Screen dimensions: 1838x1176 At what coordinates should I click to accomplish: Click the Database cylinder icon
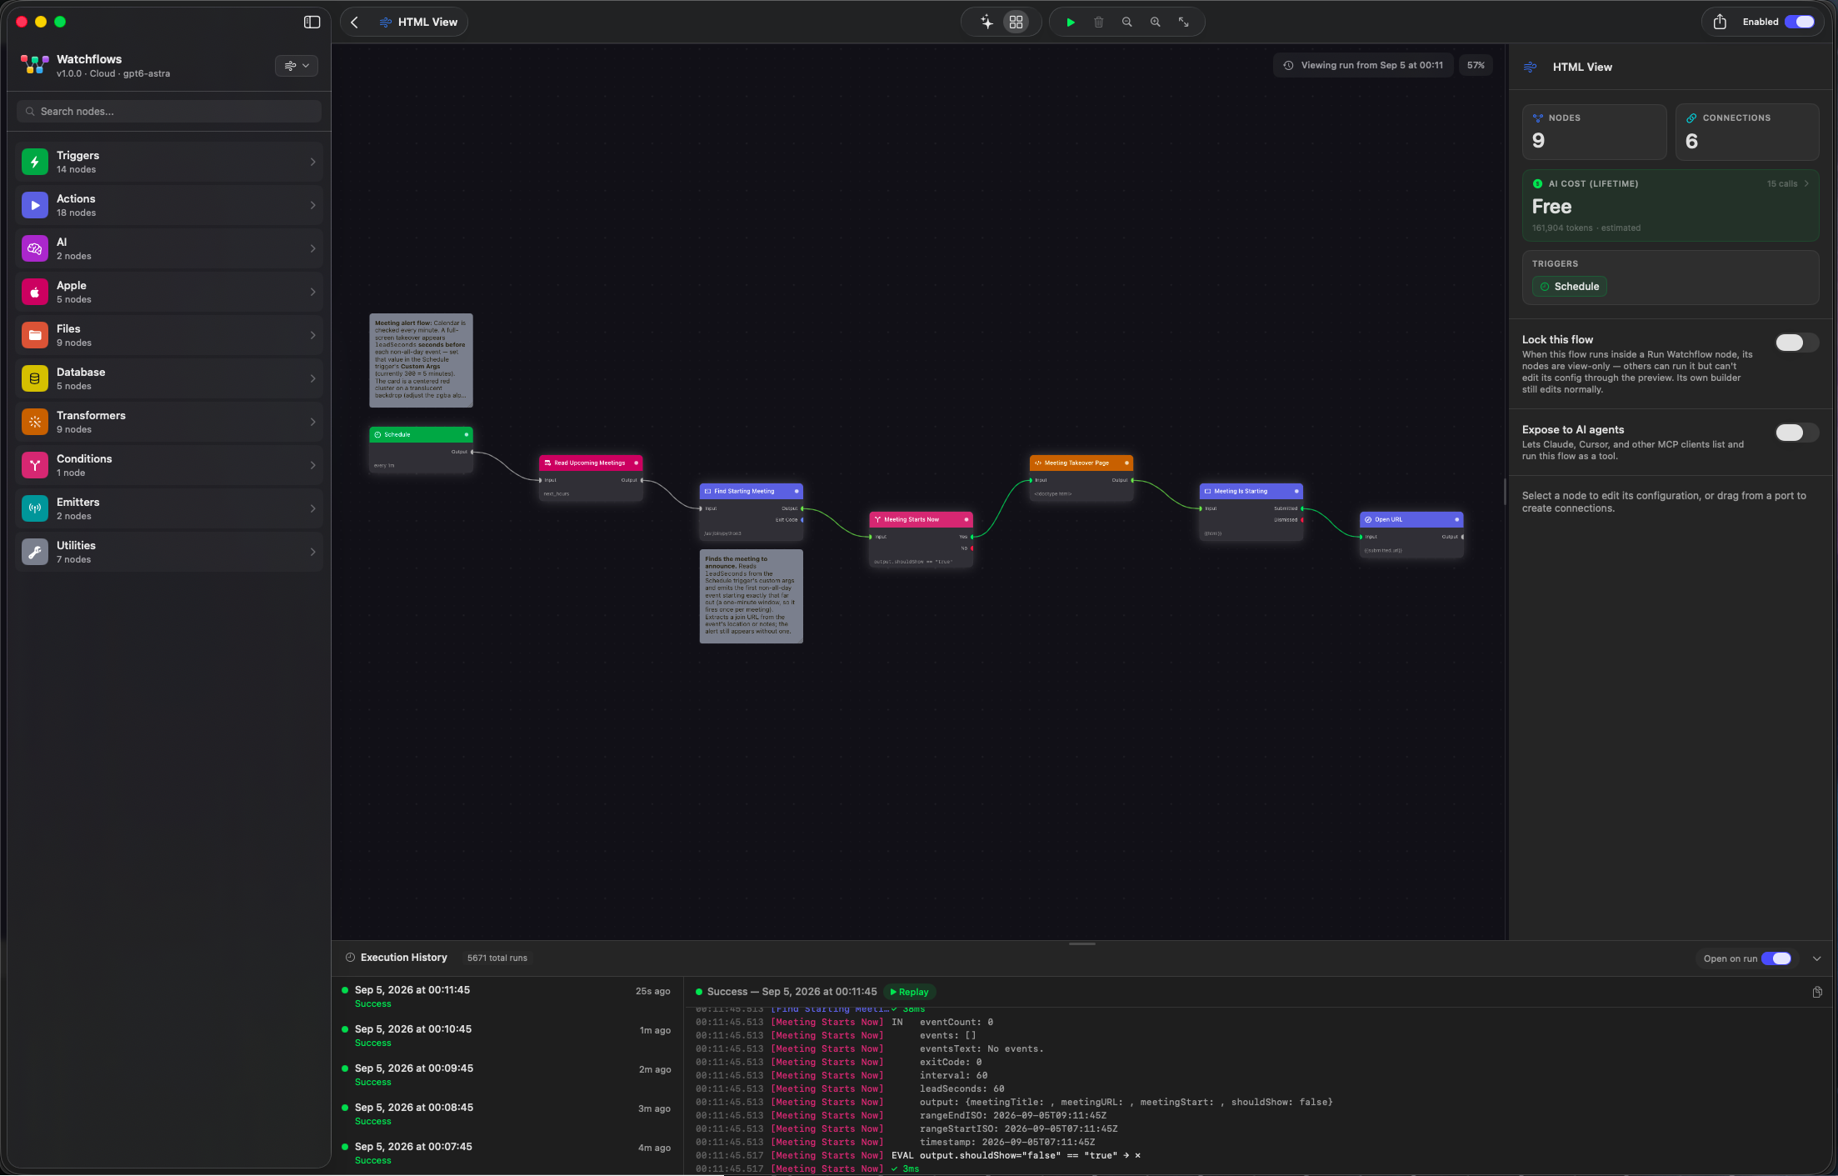click(x=35, y=378)
